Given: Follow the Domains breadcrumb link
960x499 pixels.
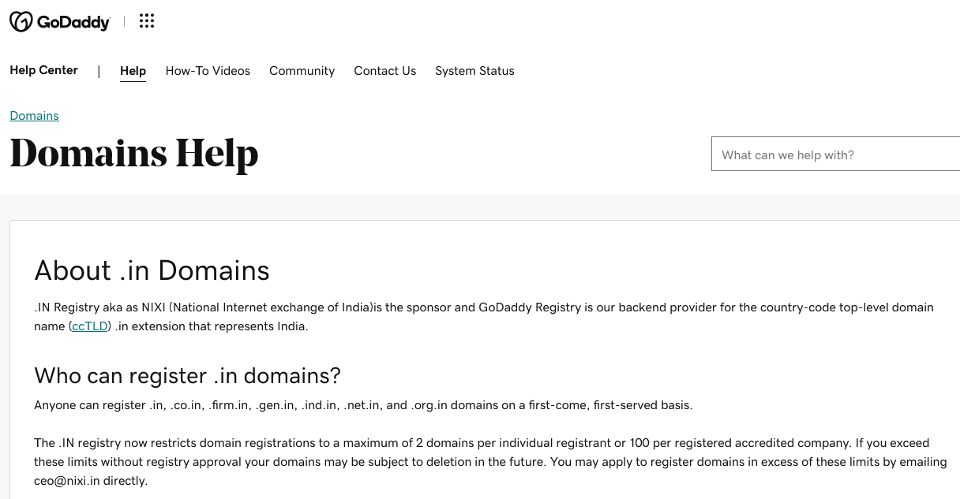Looking at the screenshot, I should pyautogui.click(x=34, y=116).
